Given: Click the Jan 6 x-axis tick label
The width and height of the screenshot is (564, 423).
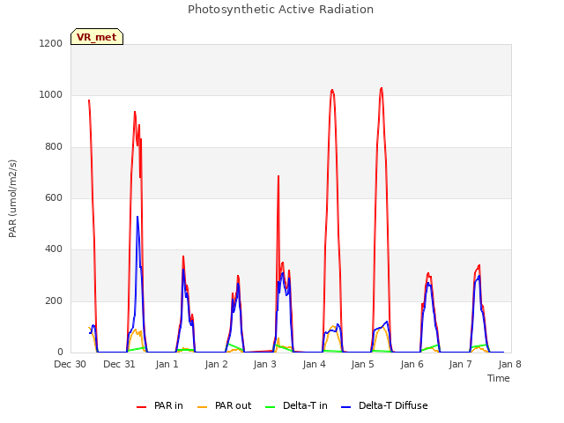Looking at the screenshot, I should (412, 364).
